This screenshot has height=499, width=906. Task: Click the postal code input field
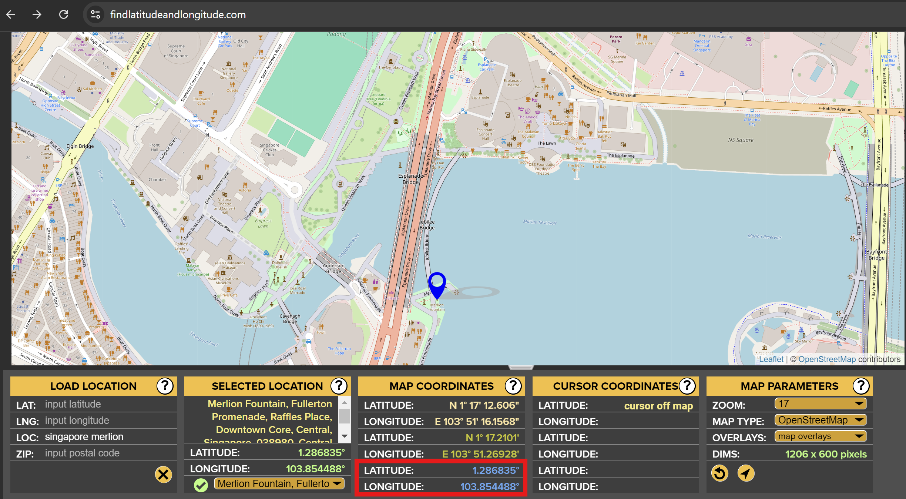(109, 453)
